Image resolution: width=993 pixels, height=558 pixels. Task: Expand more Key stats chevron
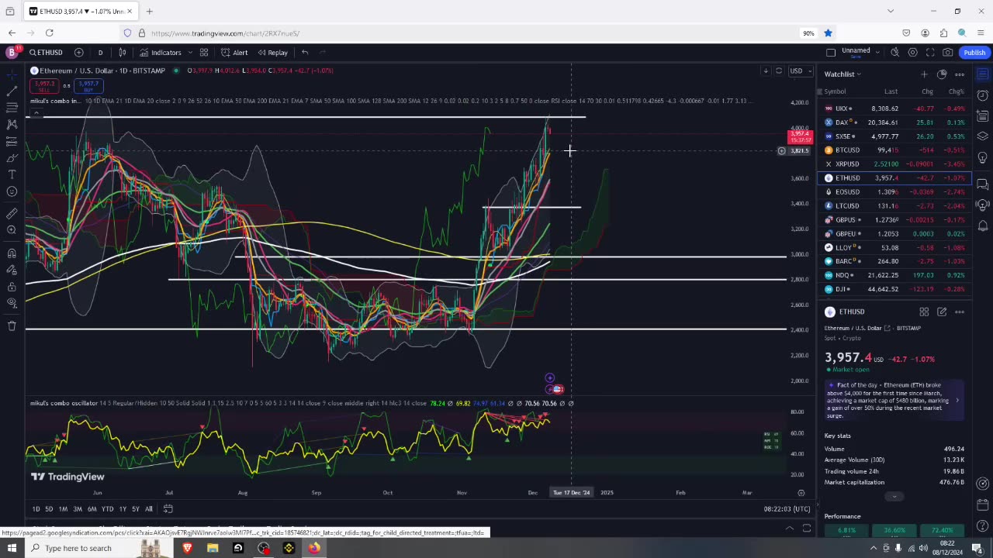(894, 497)
